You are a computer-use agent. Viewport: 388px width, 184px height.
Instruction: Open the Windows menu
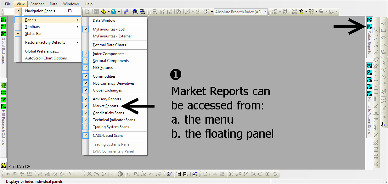tap(71, 4)
